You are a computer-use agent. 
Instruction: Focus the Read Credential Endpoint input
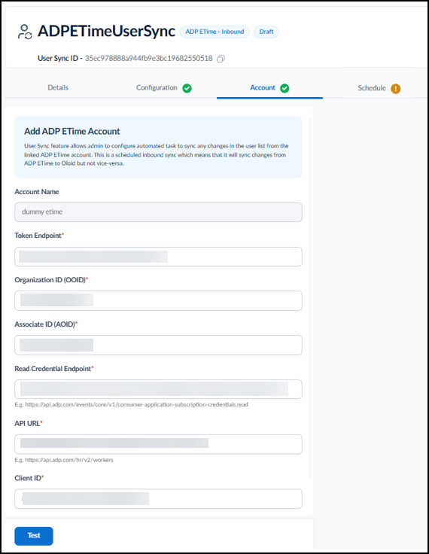(x=158, y=389)
